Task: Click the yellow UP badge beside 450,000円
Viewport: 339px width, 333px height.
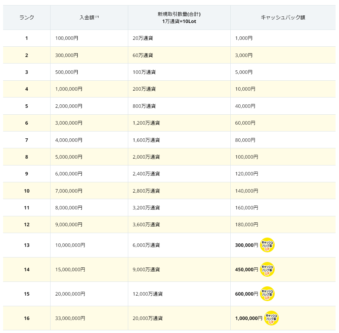Action: (268, 269)
